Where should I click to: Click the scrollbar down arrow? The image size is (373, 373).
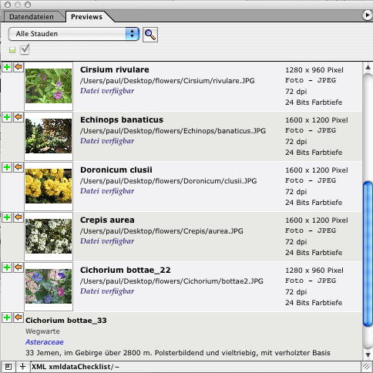click(x=368, y=355)
